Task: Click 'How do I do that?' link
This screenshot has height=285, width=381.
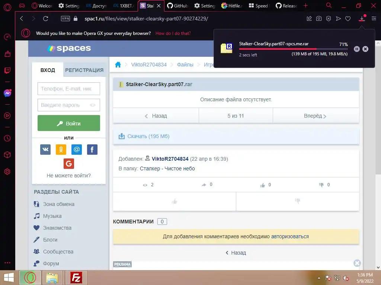Action: coord(173,33)
